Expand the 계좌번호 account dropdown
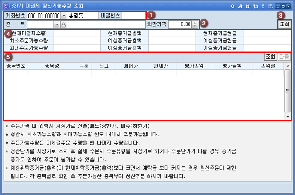Image resolution: width=295 pixels, height=195 pixels. (x=64, y=15)
